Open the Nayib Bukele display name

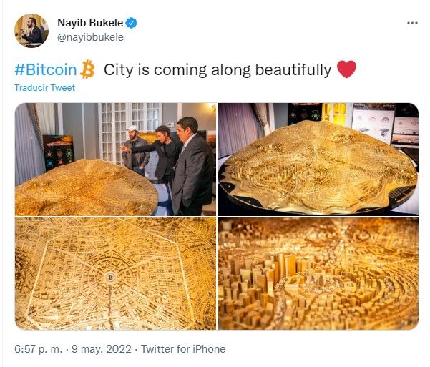pos(90,23)
